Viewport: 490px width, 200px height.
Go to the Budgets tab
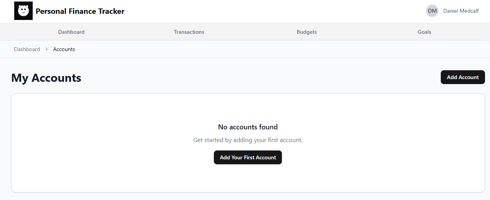(307, 32)
